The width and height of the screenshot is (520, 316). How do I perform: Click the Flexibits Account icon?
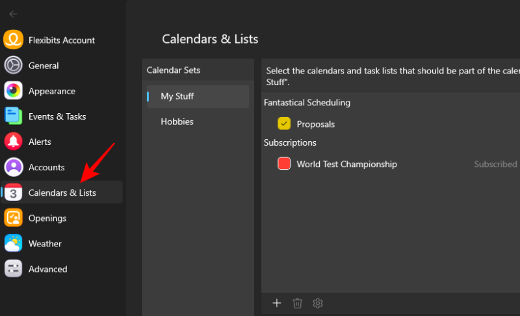pos(14,40)
